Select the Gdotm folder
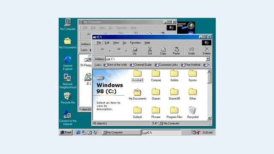 pos(174,76)
